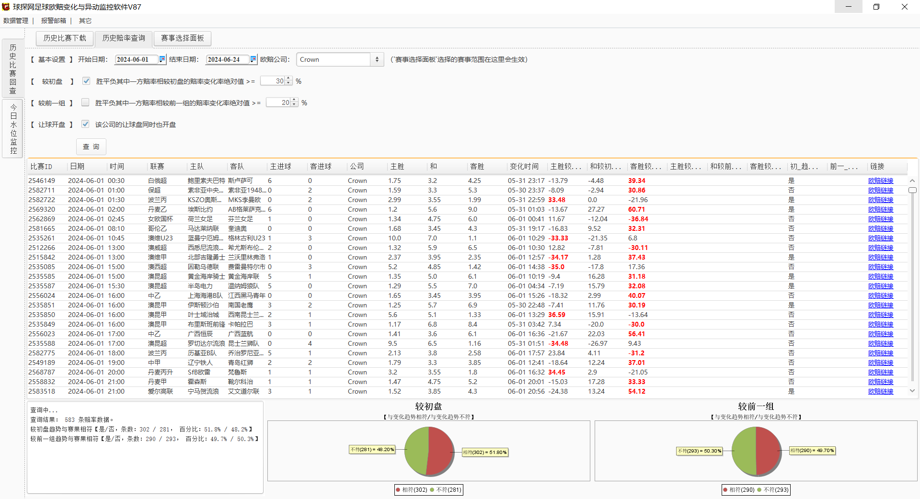Switch to the 赛事选择面板 tab
This screenshot has width=920, height=499.
tap(183, 38)
